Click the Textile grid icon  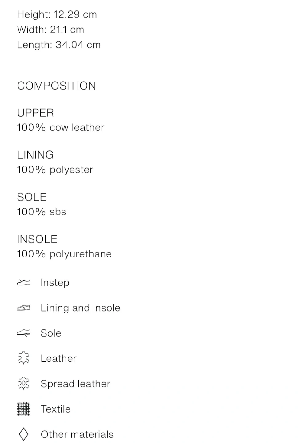[24, 409]
